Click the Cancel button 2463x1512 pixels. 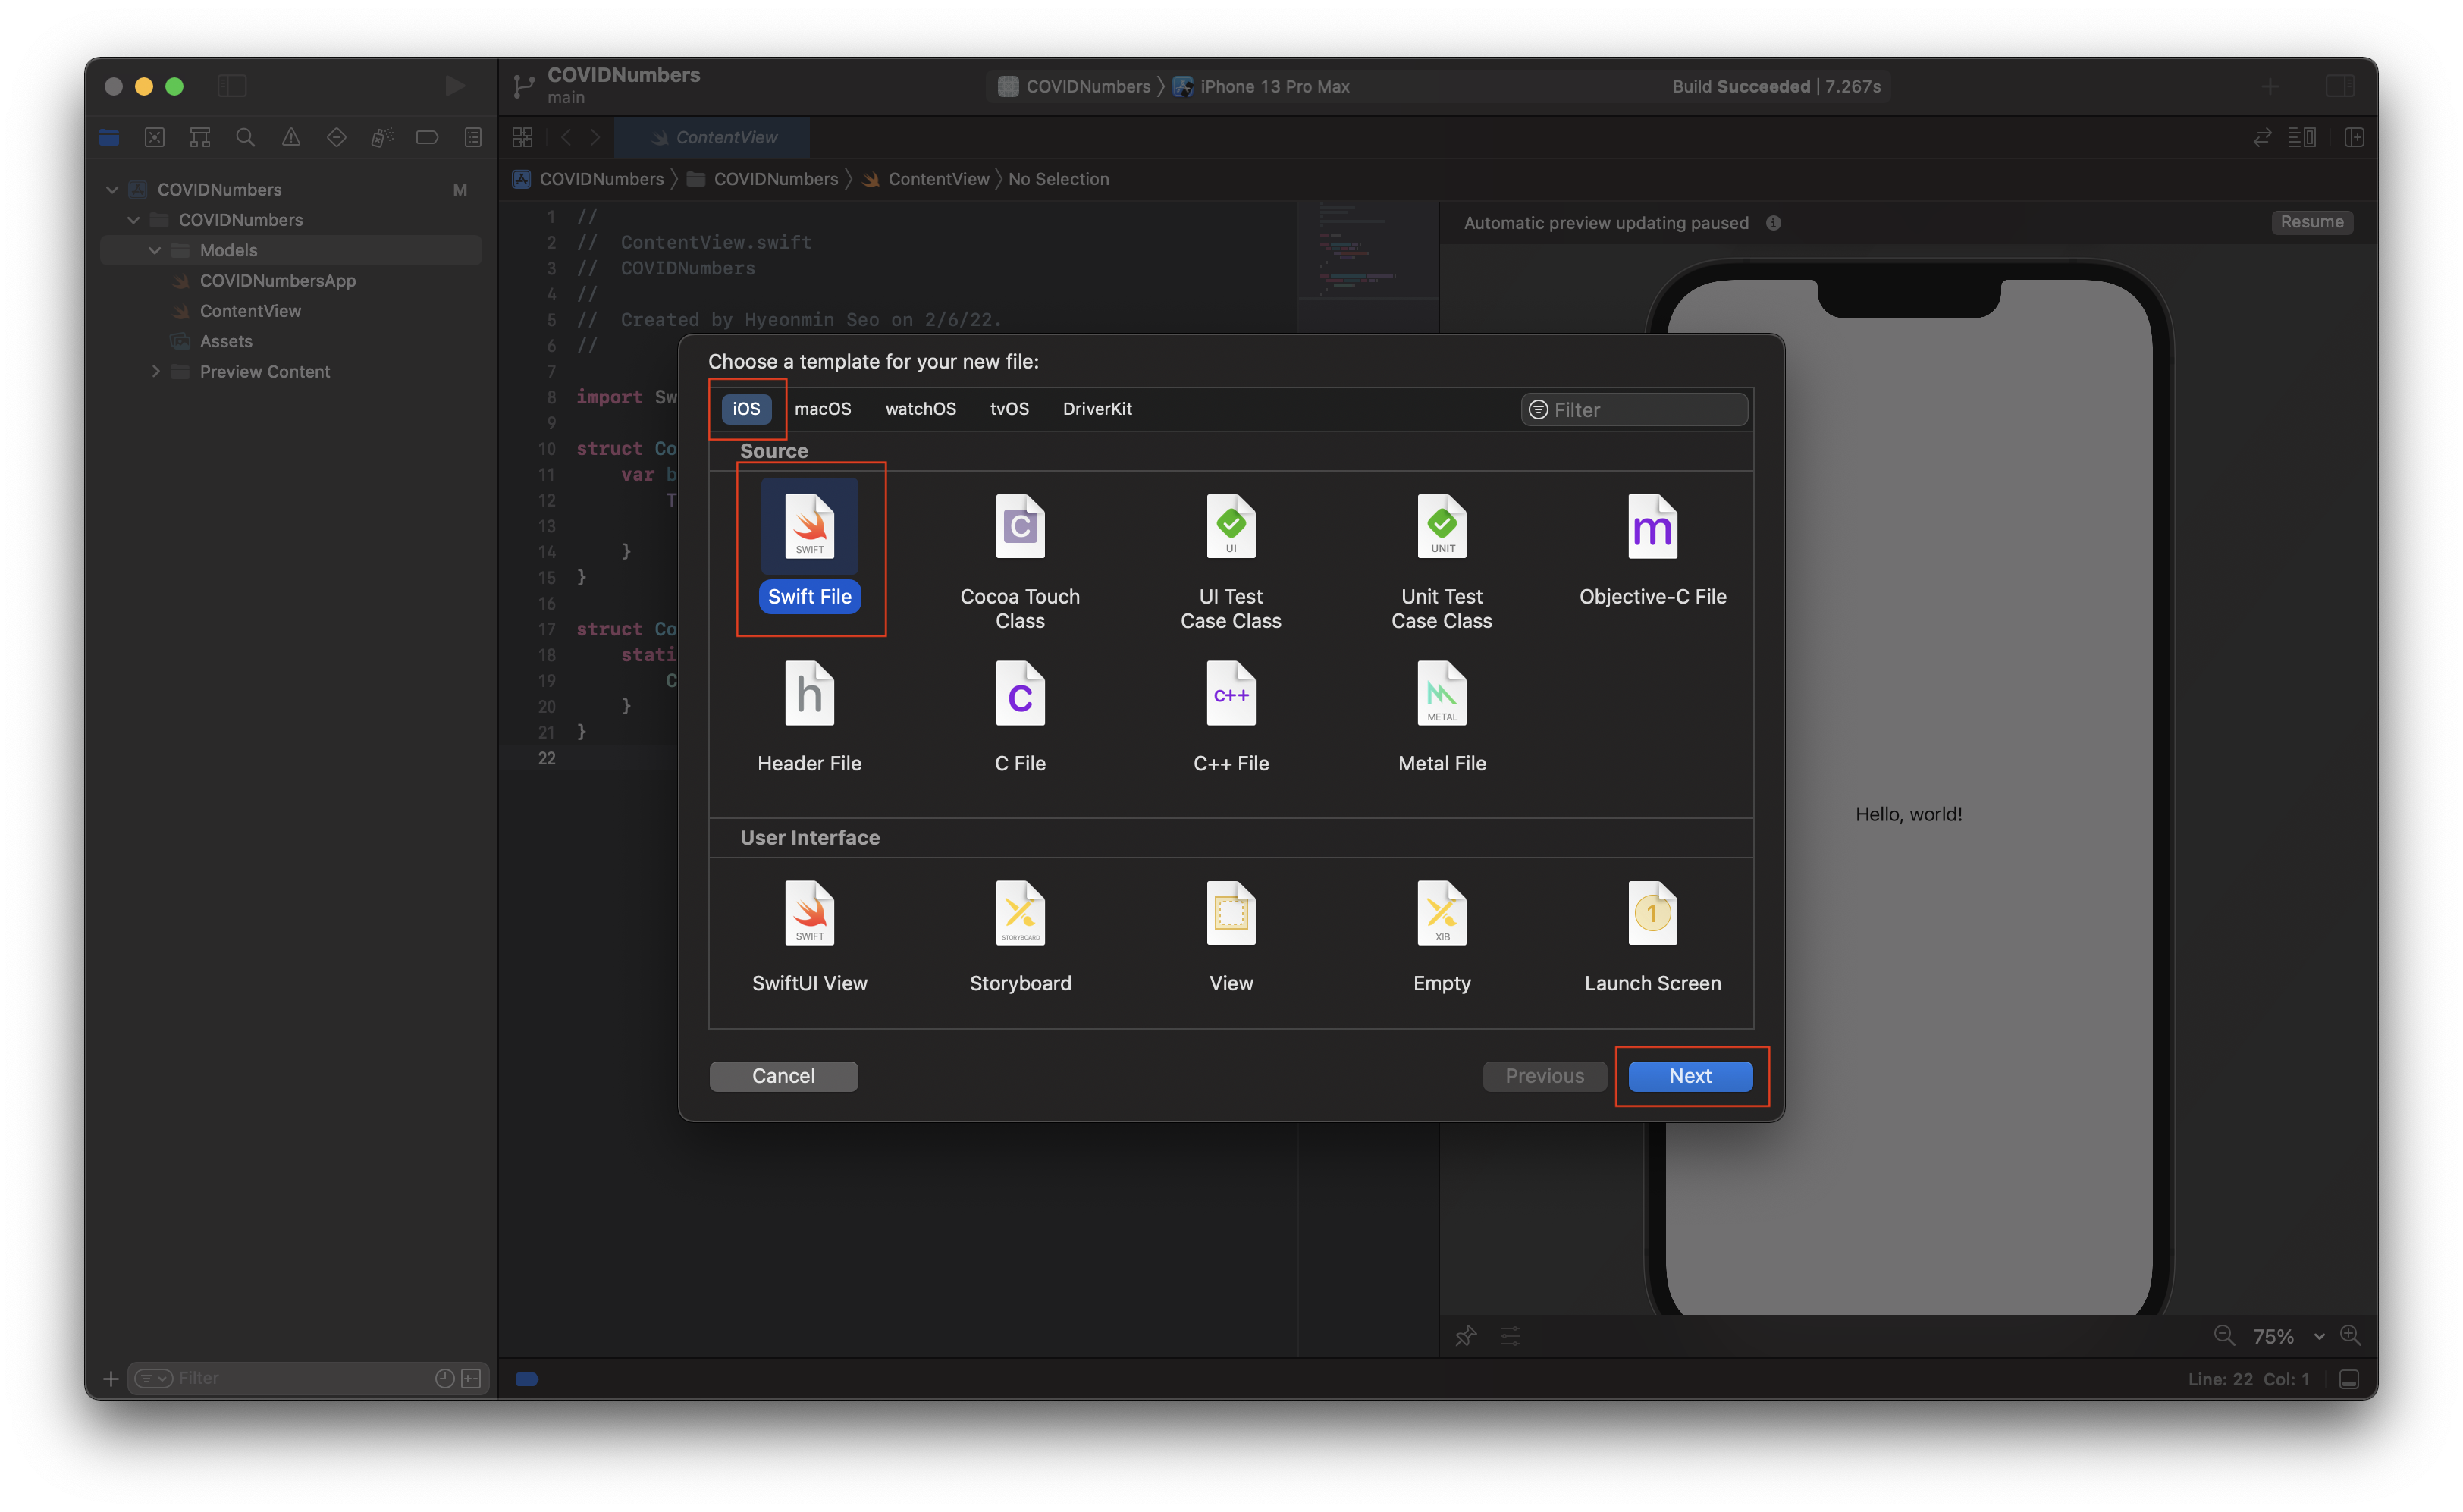pos(783,1075)
